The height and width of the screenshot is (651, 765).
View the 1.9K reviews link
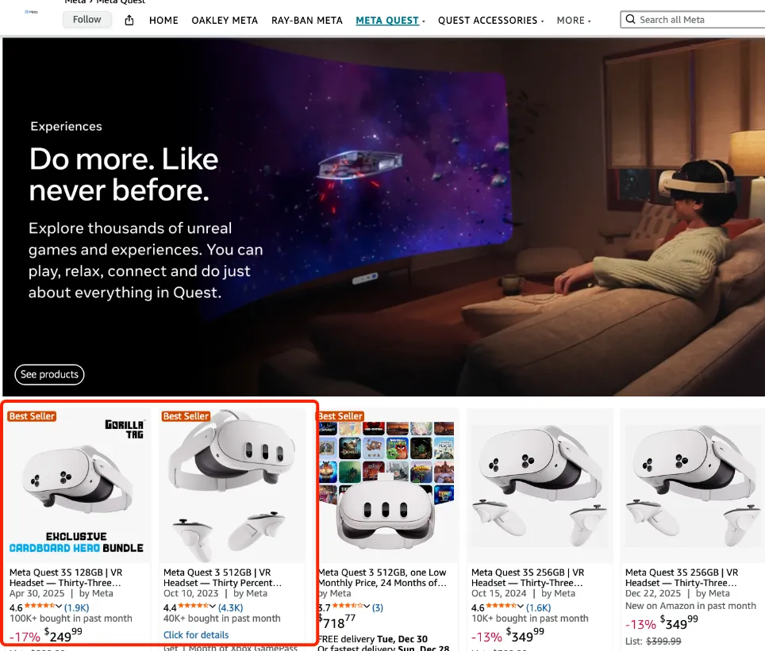77,607
